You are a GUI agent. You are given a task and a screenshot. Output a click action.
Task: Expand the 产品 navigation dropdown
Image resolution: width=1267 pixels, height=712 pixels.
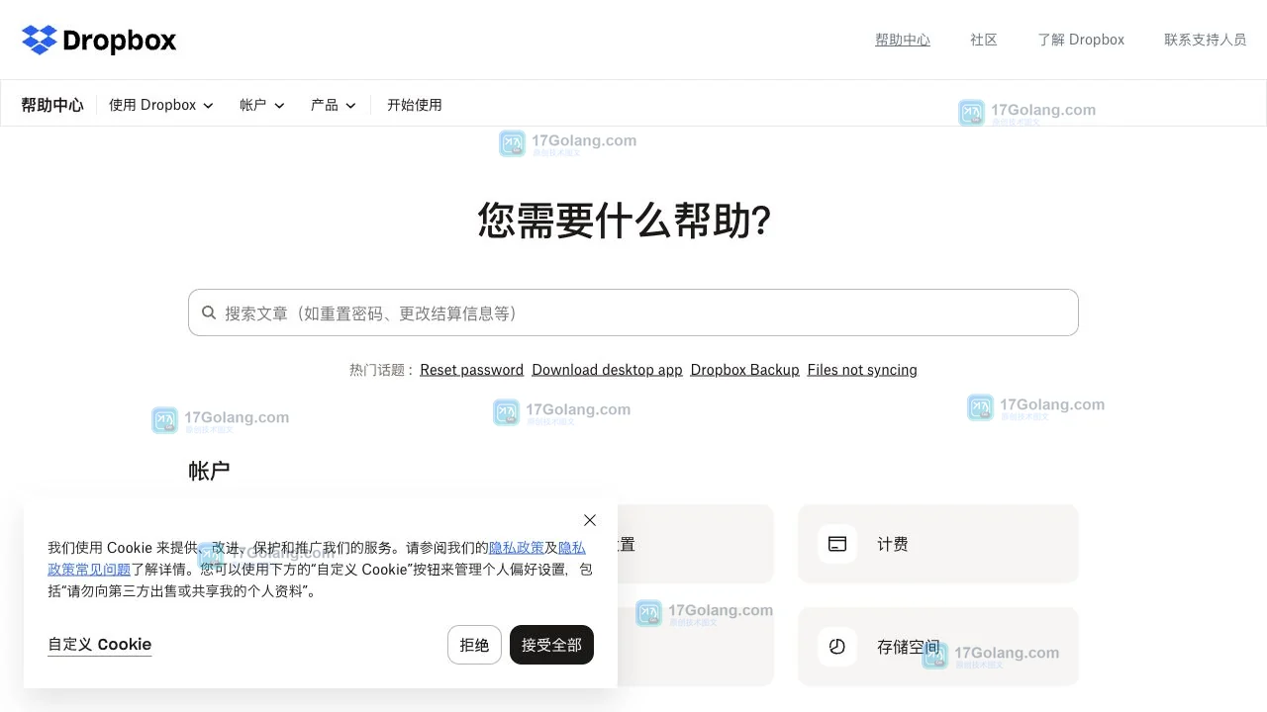tap(334, 105)
